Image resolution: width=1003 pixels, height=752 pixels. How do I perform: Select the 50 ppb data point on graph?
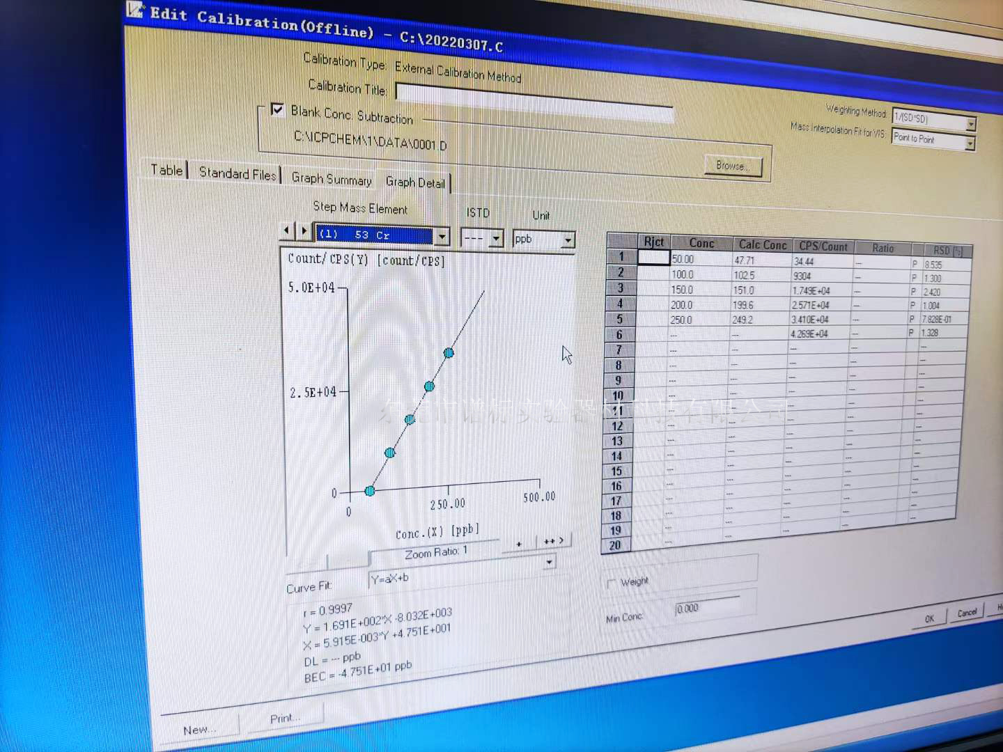370,491
